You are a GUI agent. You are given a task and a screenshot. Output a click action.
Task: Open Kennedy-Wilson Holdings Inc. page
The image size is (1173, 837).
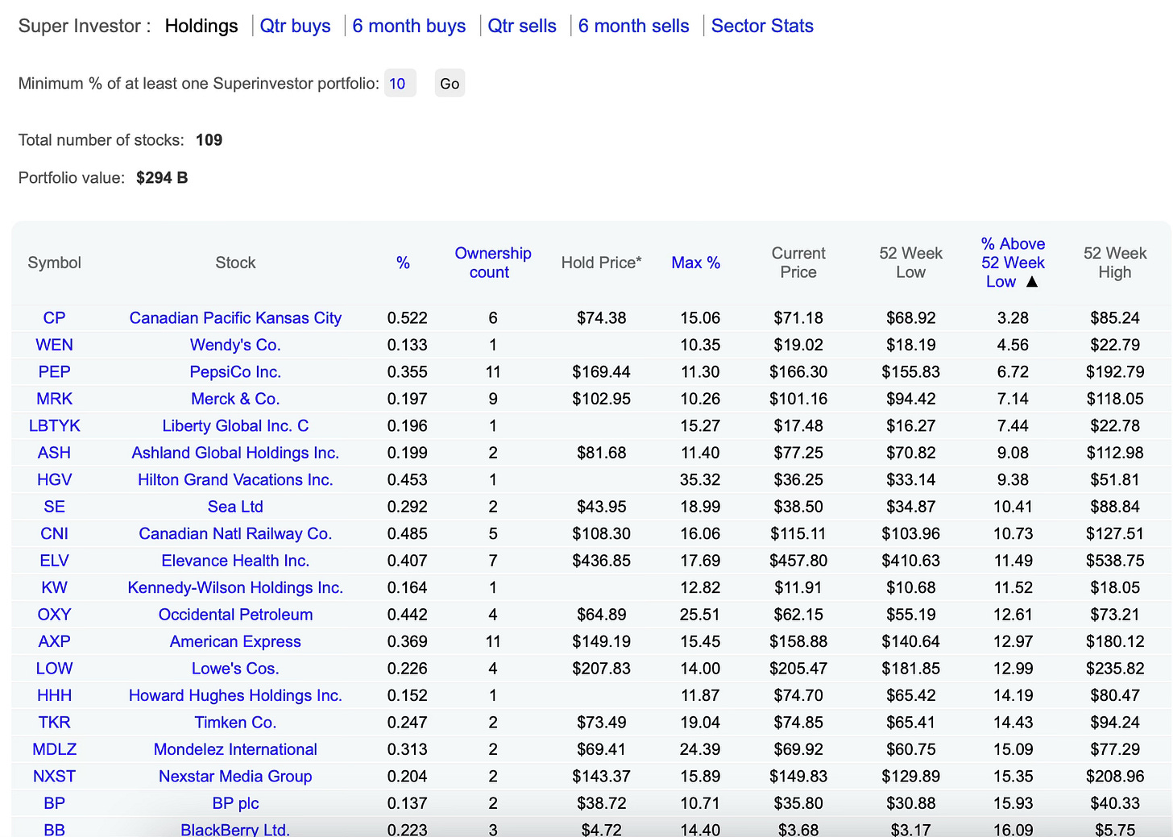(235, 587)
